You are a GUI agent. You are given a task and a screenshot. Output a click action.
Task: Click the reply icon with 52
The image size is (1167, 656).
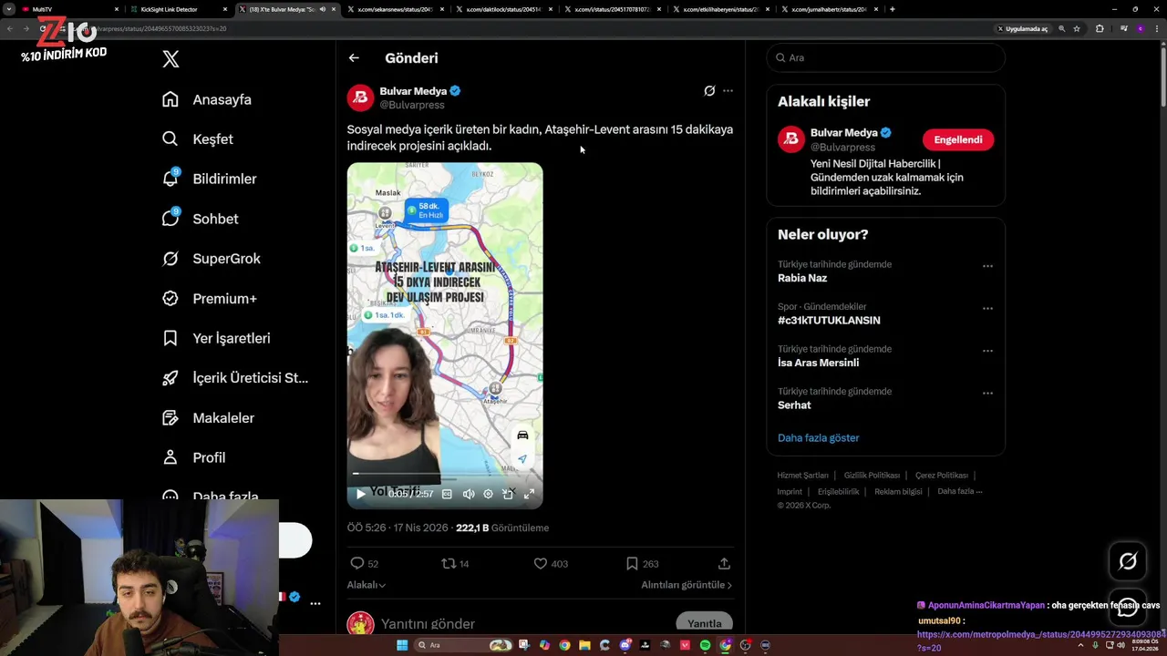[x=357, y=564]
